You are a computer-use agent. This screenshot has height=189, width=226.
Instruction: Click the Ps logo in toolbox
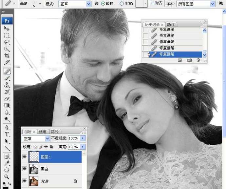click(x=7, y=21)
